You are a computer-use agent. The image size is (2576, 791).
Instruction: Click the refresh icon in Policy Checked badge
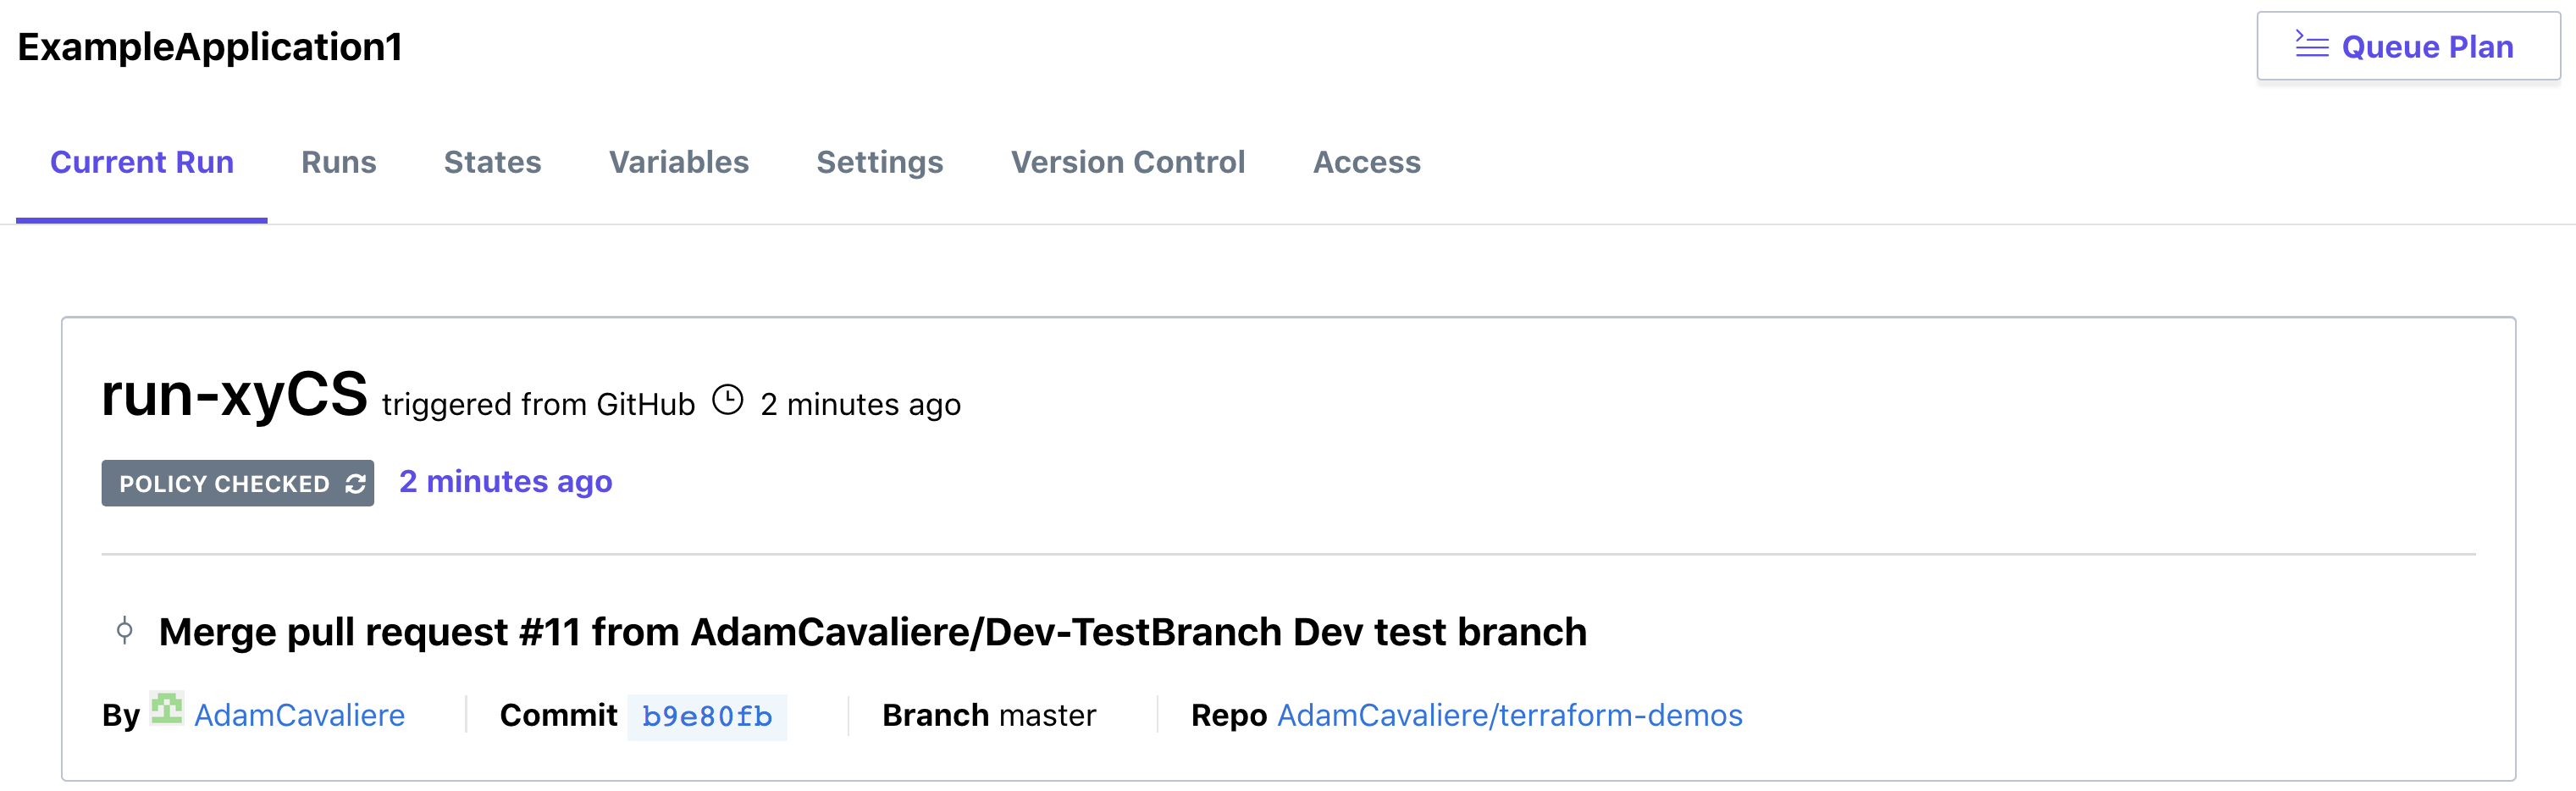(x=355, y=484)
